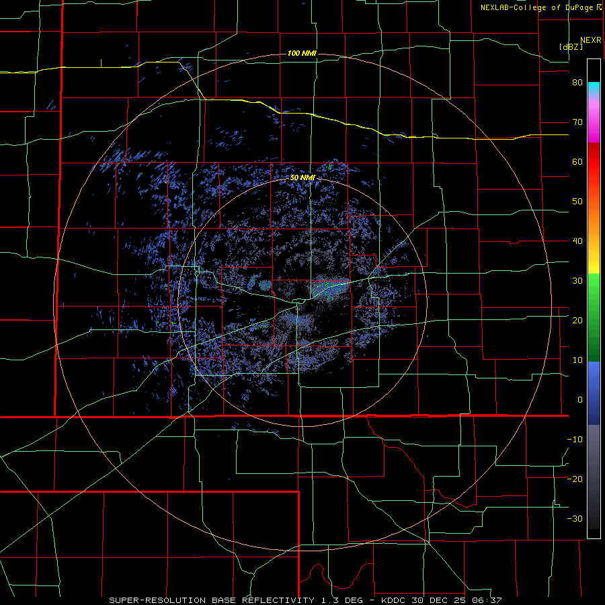Screen dimensions: 605x605
Task: Click the -30 value on the dBZ scale
Action: pyautogui.click(x=575, y=519)
